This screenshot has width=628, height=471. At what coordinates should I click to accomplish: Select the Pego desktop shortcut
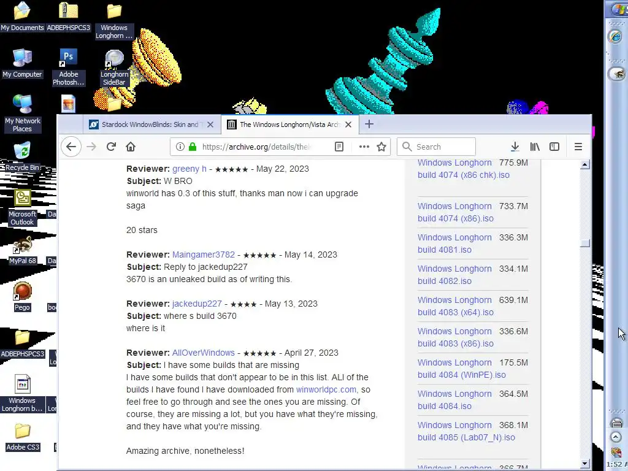tap(22, 297)
